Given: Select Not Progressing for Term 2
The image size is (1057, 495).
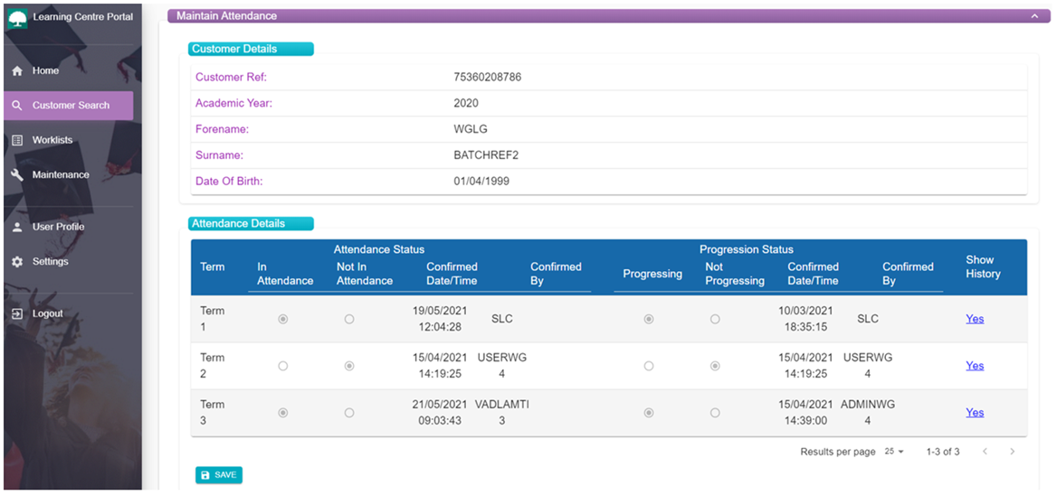Looking at the screenshot, I should point(715,366).
